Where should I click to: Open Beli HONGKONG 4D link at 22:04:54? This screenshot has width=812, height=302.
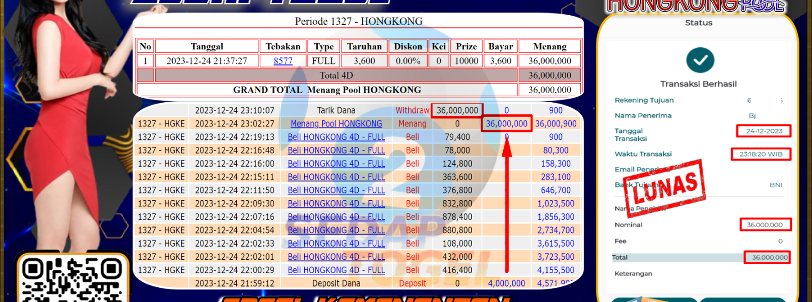[336, 231]
